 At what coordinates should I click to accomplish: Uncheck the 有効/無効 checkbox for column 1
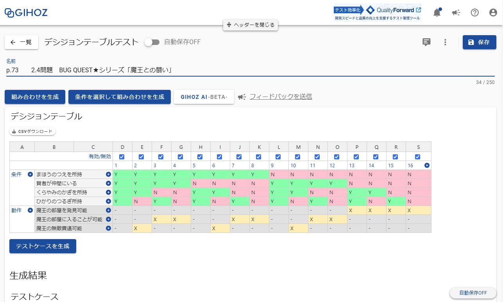(x=122, y=156)
